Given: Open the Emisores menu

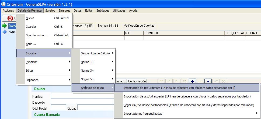Looking at the screenshot, I should tap(64, 10).
